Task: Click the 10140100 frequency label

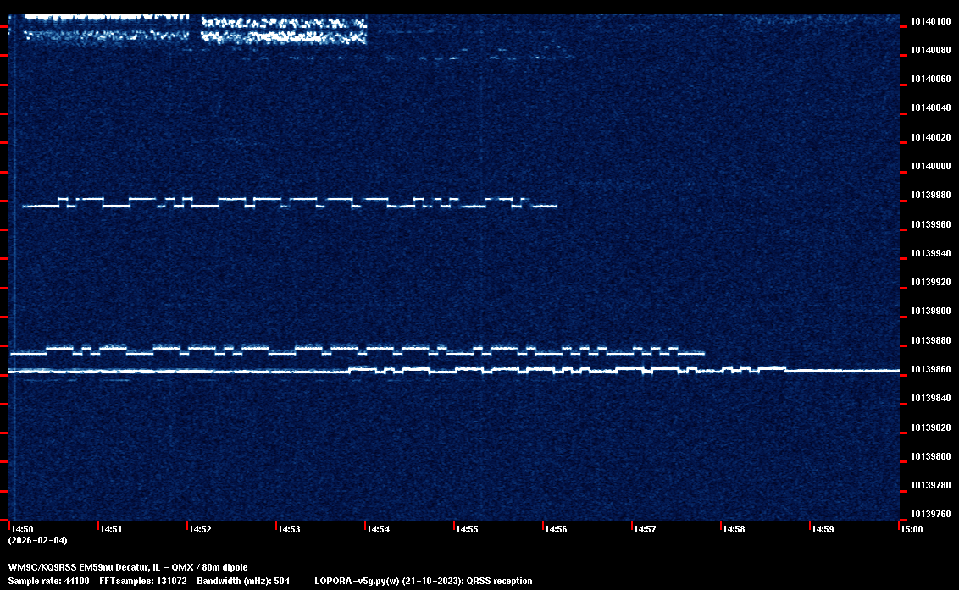Action: pyautogui.click(x=930, y=21)
